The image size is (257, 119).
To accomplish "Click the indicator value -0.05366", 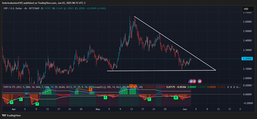I will point(181,87).
